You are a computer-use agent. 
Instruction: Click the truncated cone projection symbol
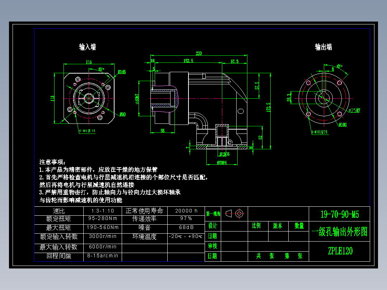(x=229, y=214)
